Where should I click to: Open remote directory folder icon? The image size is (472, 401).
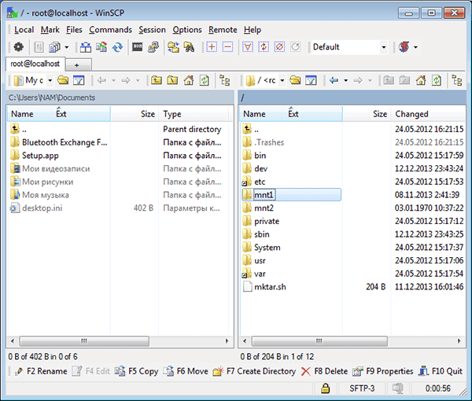tap(295, 80)
